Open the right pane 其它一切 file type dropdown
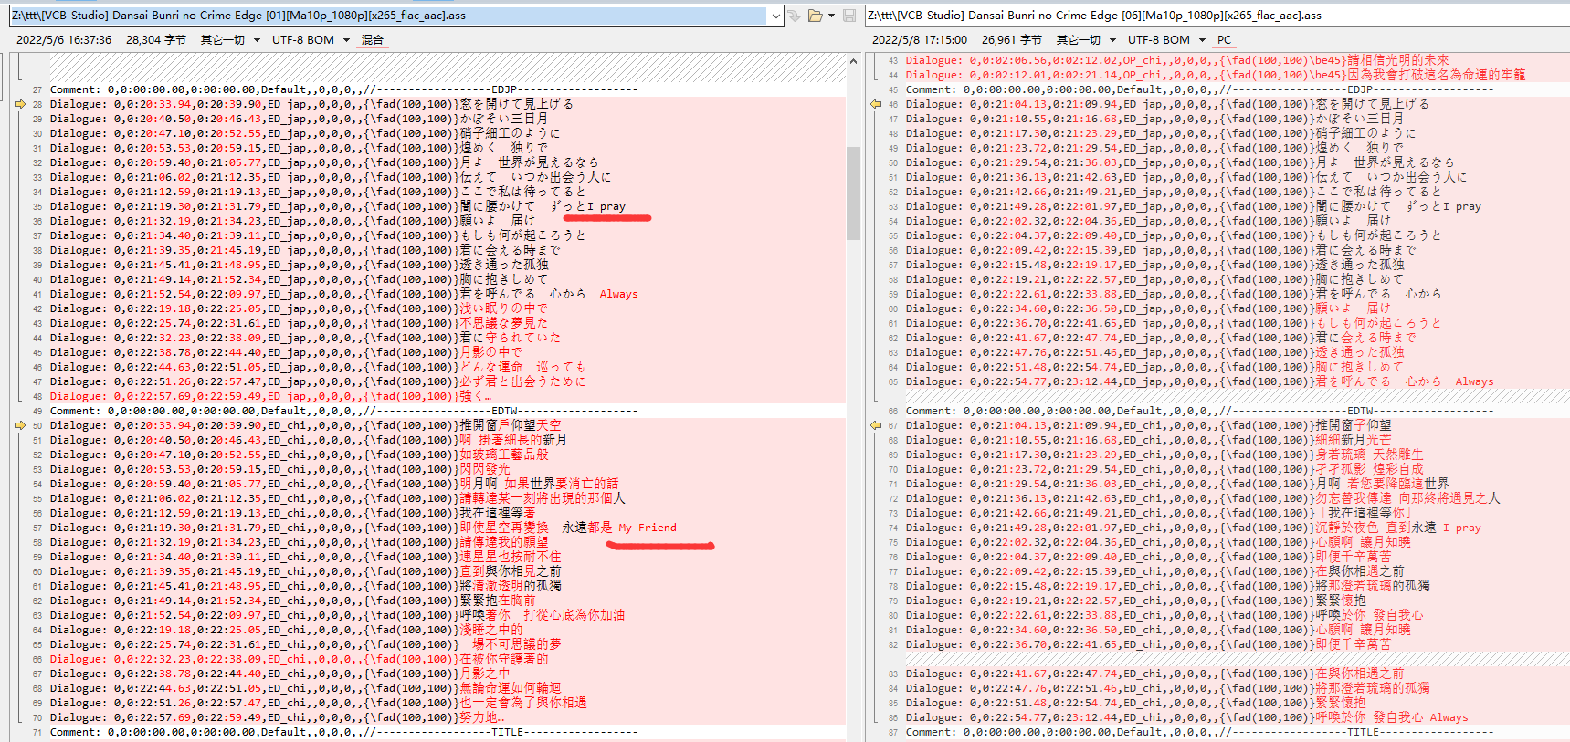 (x=1112, y=40)
